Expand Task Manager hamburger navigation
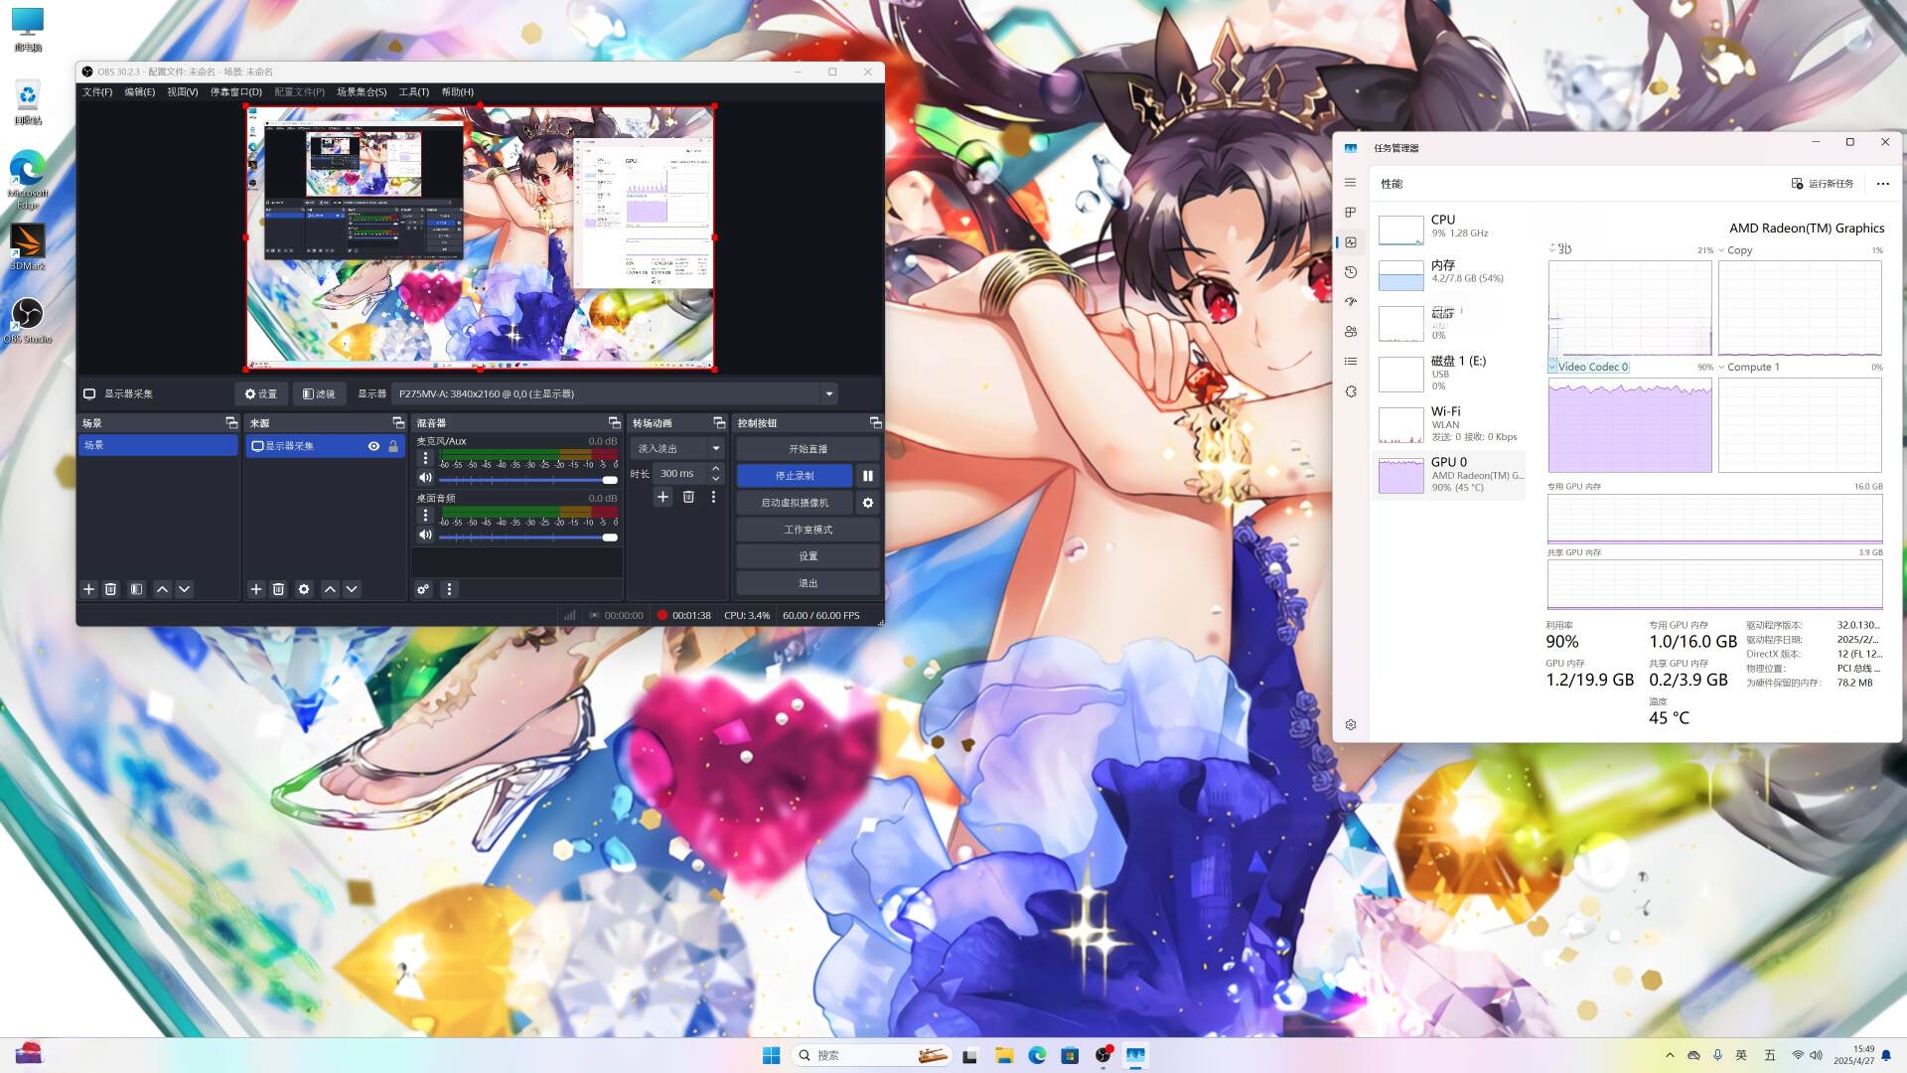Viewport: 1907px width, 1073px height. pos(1351,183)
